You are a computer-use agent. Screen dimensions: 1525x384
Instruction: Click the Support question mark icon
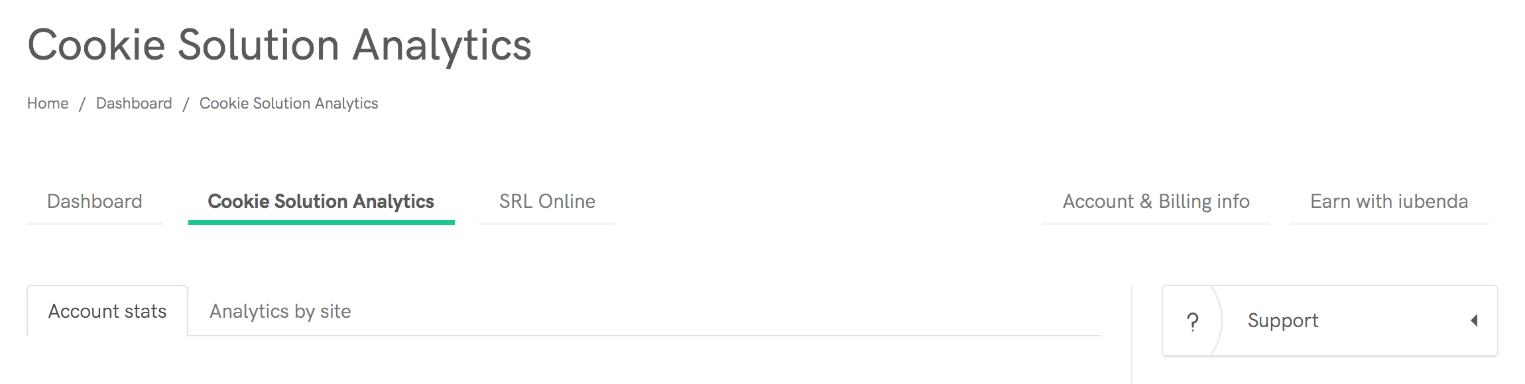(x=1192, y=322)
